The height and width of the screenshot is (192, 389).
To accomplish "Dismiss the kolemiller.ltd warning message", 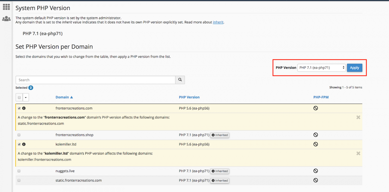I will click(x=358, y=153).
